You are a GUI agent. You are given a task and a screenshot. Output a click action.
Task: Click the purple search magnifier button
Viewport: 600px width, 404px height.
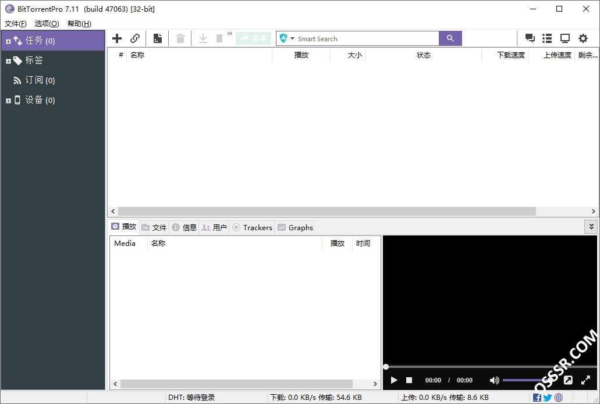450,38
